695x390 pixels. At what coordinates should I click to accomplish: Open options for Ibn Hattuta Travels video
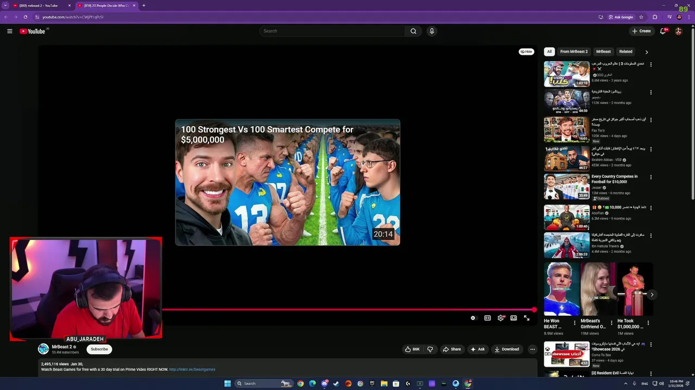click(650, 236)
